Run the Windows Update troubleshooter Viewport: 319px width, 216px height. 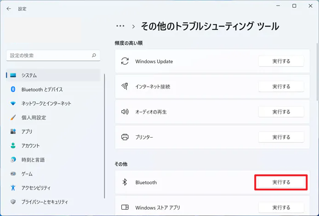click(x=281, y=61)
